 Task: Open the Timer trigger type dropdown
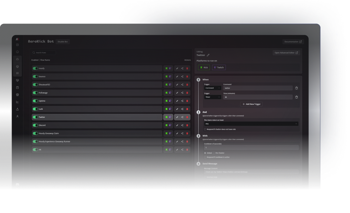212,97
